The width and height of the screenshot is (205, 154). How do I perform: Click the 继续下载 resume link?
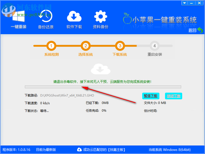[x=173, y=96]
